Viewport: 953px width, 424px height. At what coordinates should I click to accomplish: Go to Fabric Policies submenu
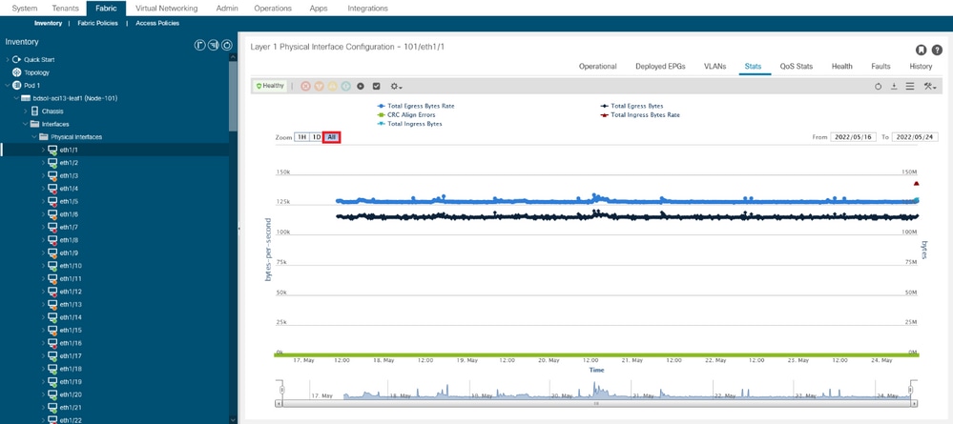tap(98, 23)
